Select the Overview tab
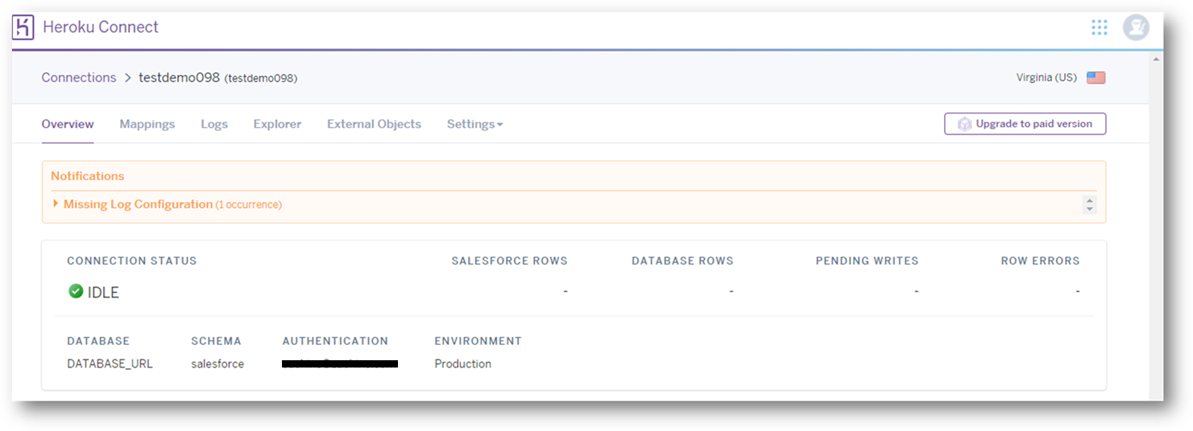The width and height of the screenshot is (1193, 431). [68, 124]
